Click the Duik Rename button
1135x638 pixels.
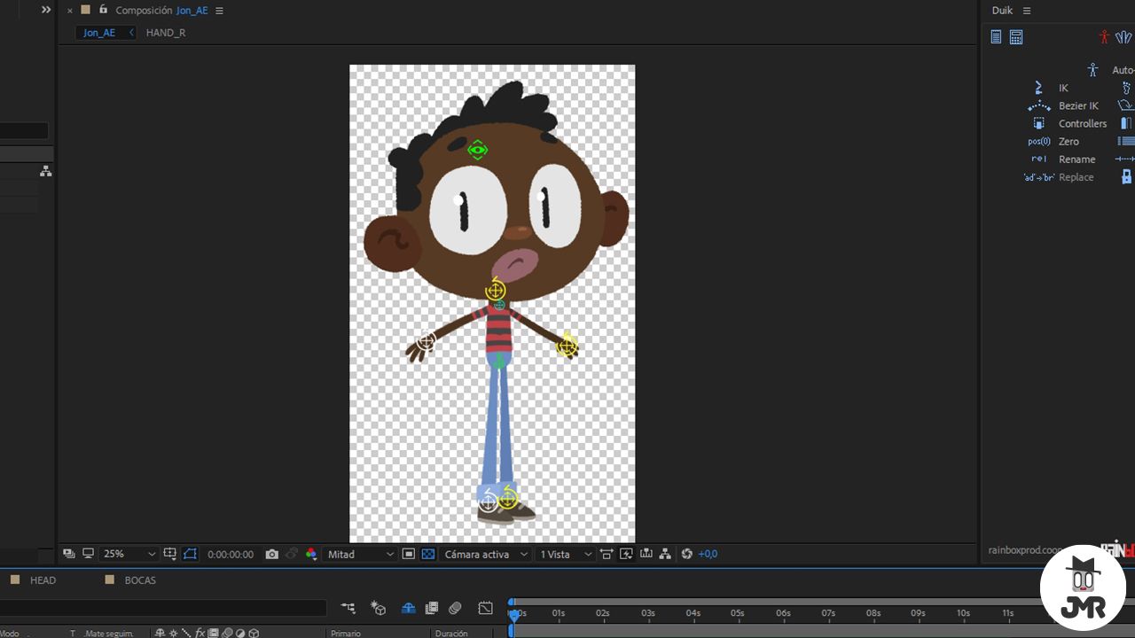[1063, 159]
